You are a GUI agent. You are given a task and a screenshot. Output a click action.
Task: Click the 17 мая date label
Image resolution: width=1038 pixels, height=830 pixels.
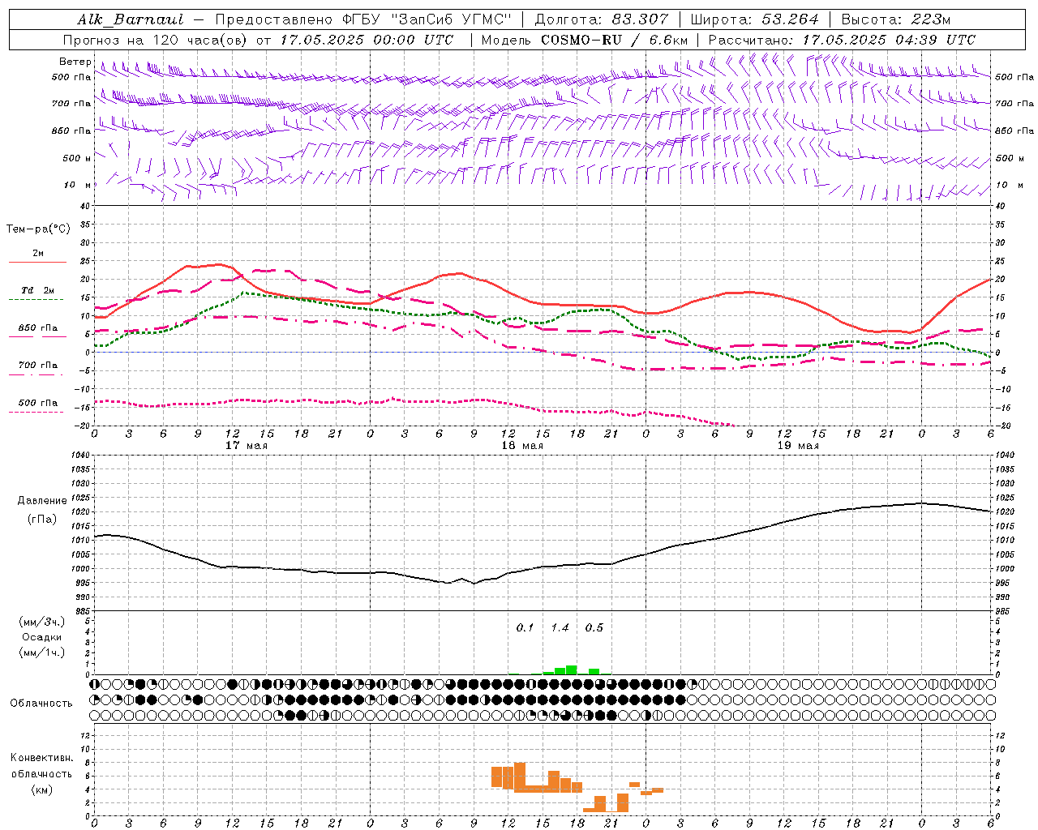tap(247, 446)
